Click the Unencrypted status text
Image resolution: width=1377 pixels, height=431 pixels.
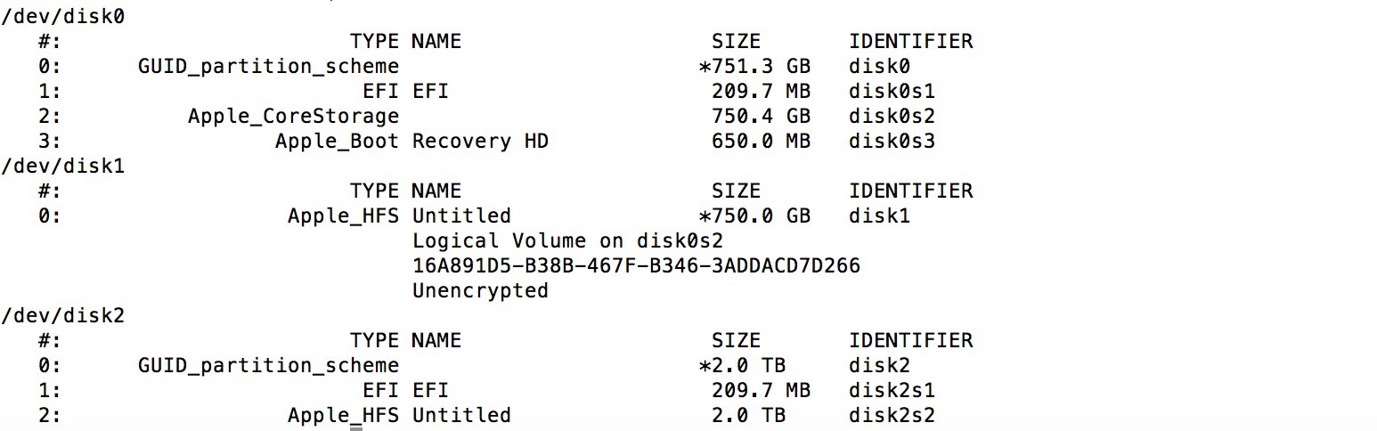click(x=480, y=290)
